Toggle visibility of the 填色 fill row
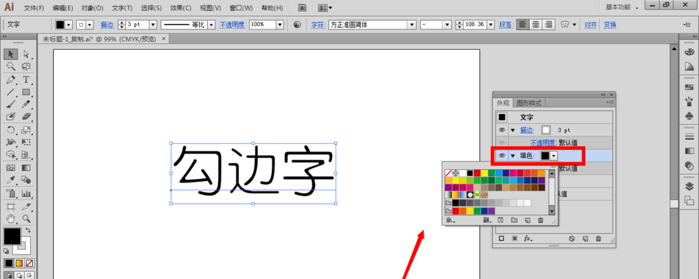 (502, 155)
